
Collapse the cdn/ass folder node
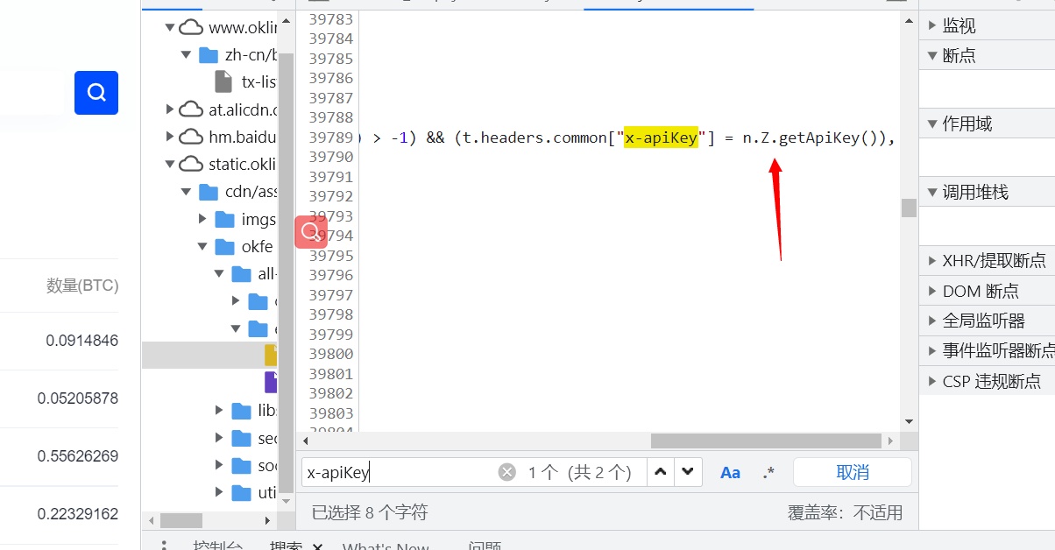(x=187, y=192)
